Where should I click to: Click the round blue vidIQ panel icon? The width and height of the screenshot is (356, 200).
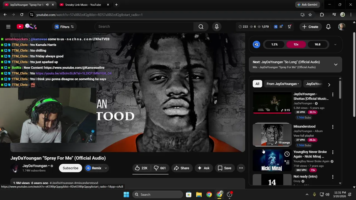coord(256,44)
